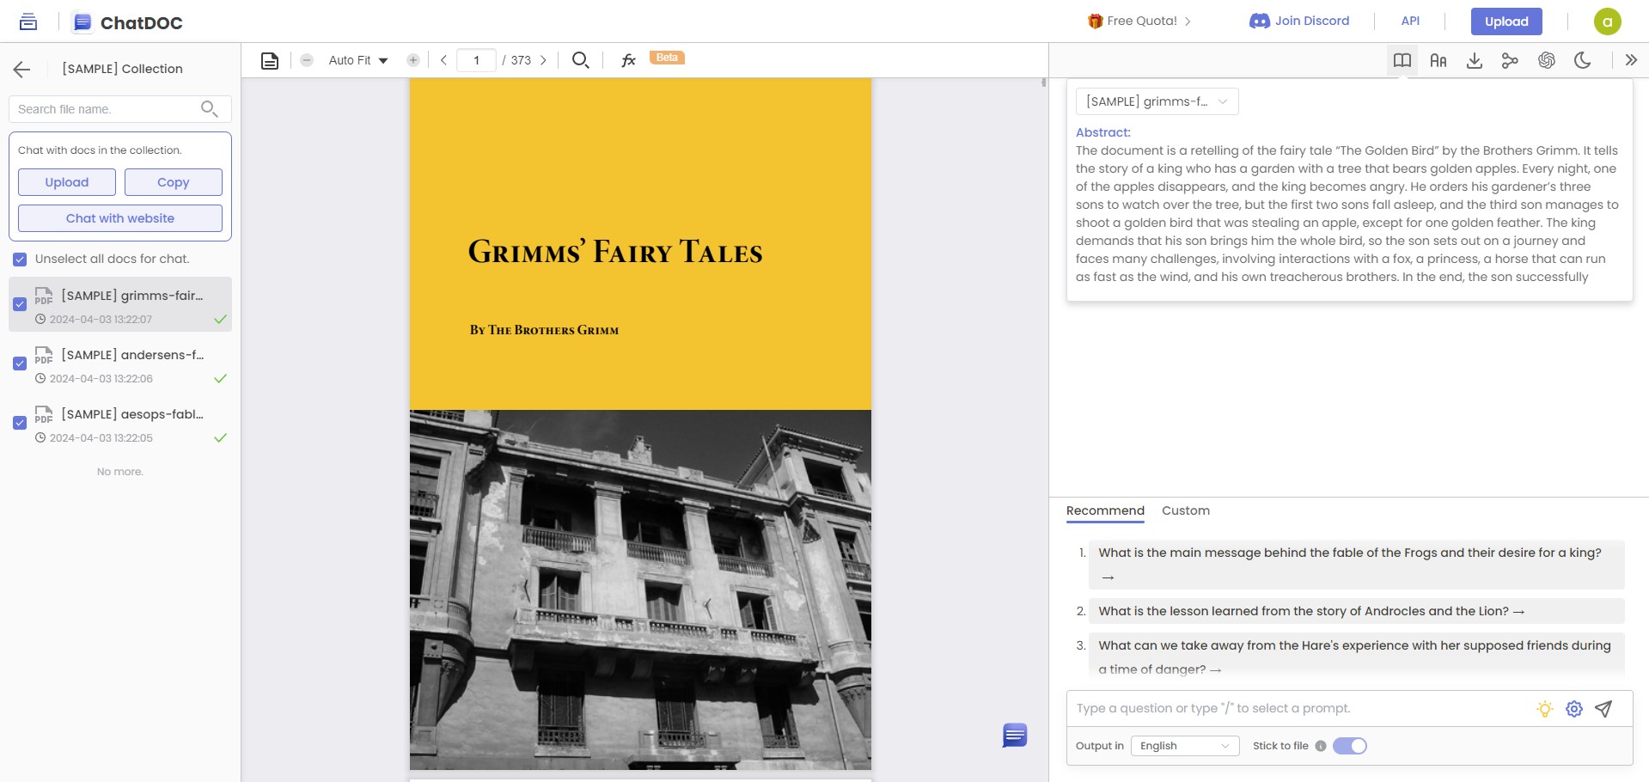Click the page number input box

click(x=476, y=60)
